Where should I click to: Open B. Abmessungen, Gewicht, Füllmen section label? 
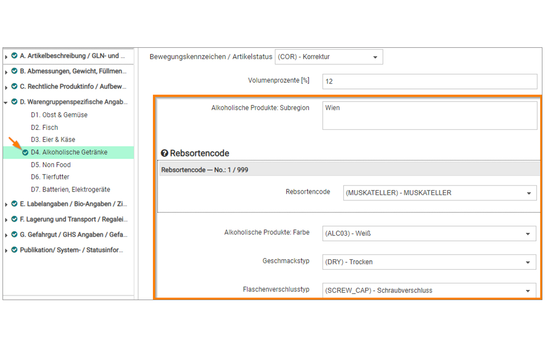click(x=73, y=71)
